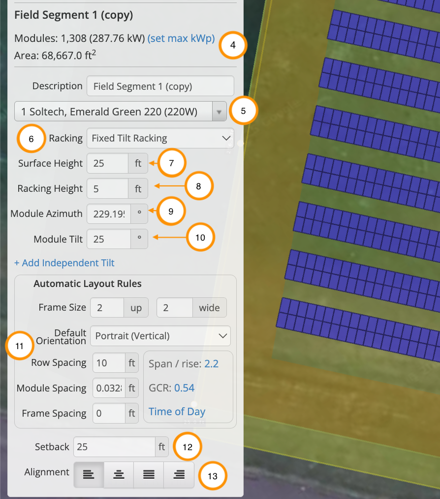This screenshot has height=499, width=440.
Task: Open the module type dropdown arrow
Action: coord(219,112)
